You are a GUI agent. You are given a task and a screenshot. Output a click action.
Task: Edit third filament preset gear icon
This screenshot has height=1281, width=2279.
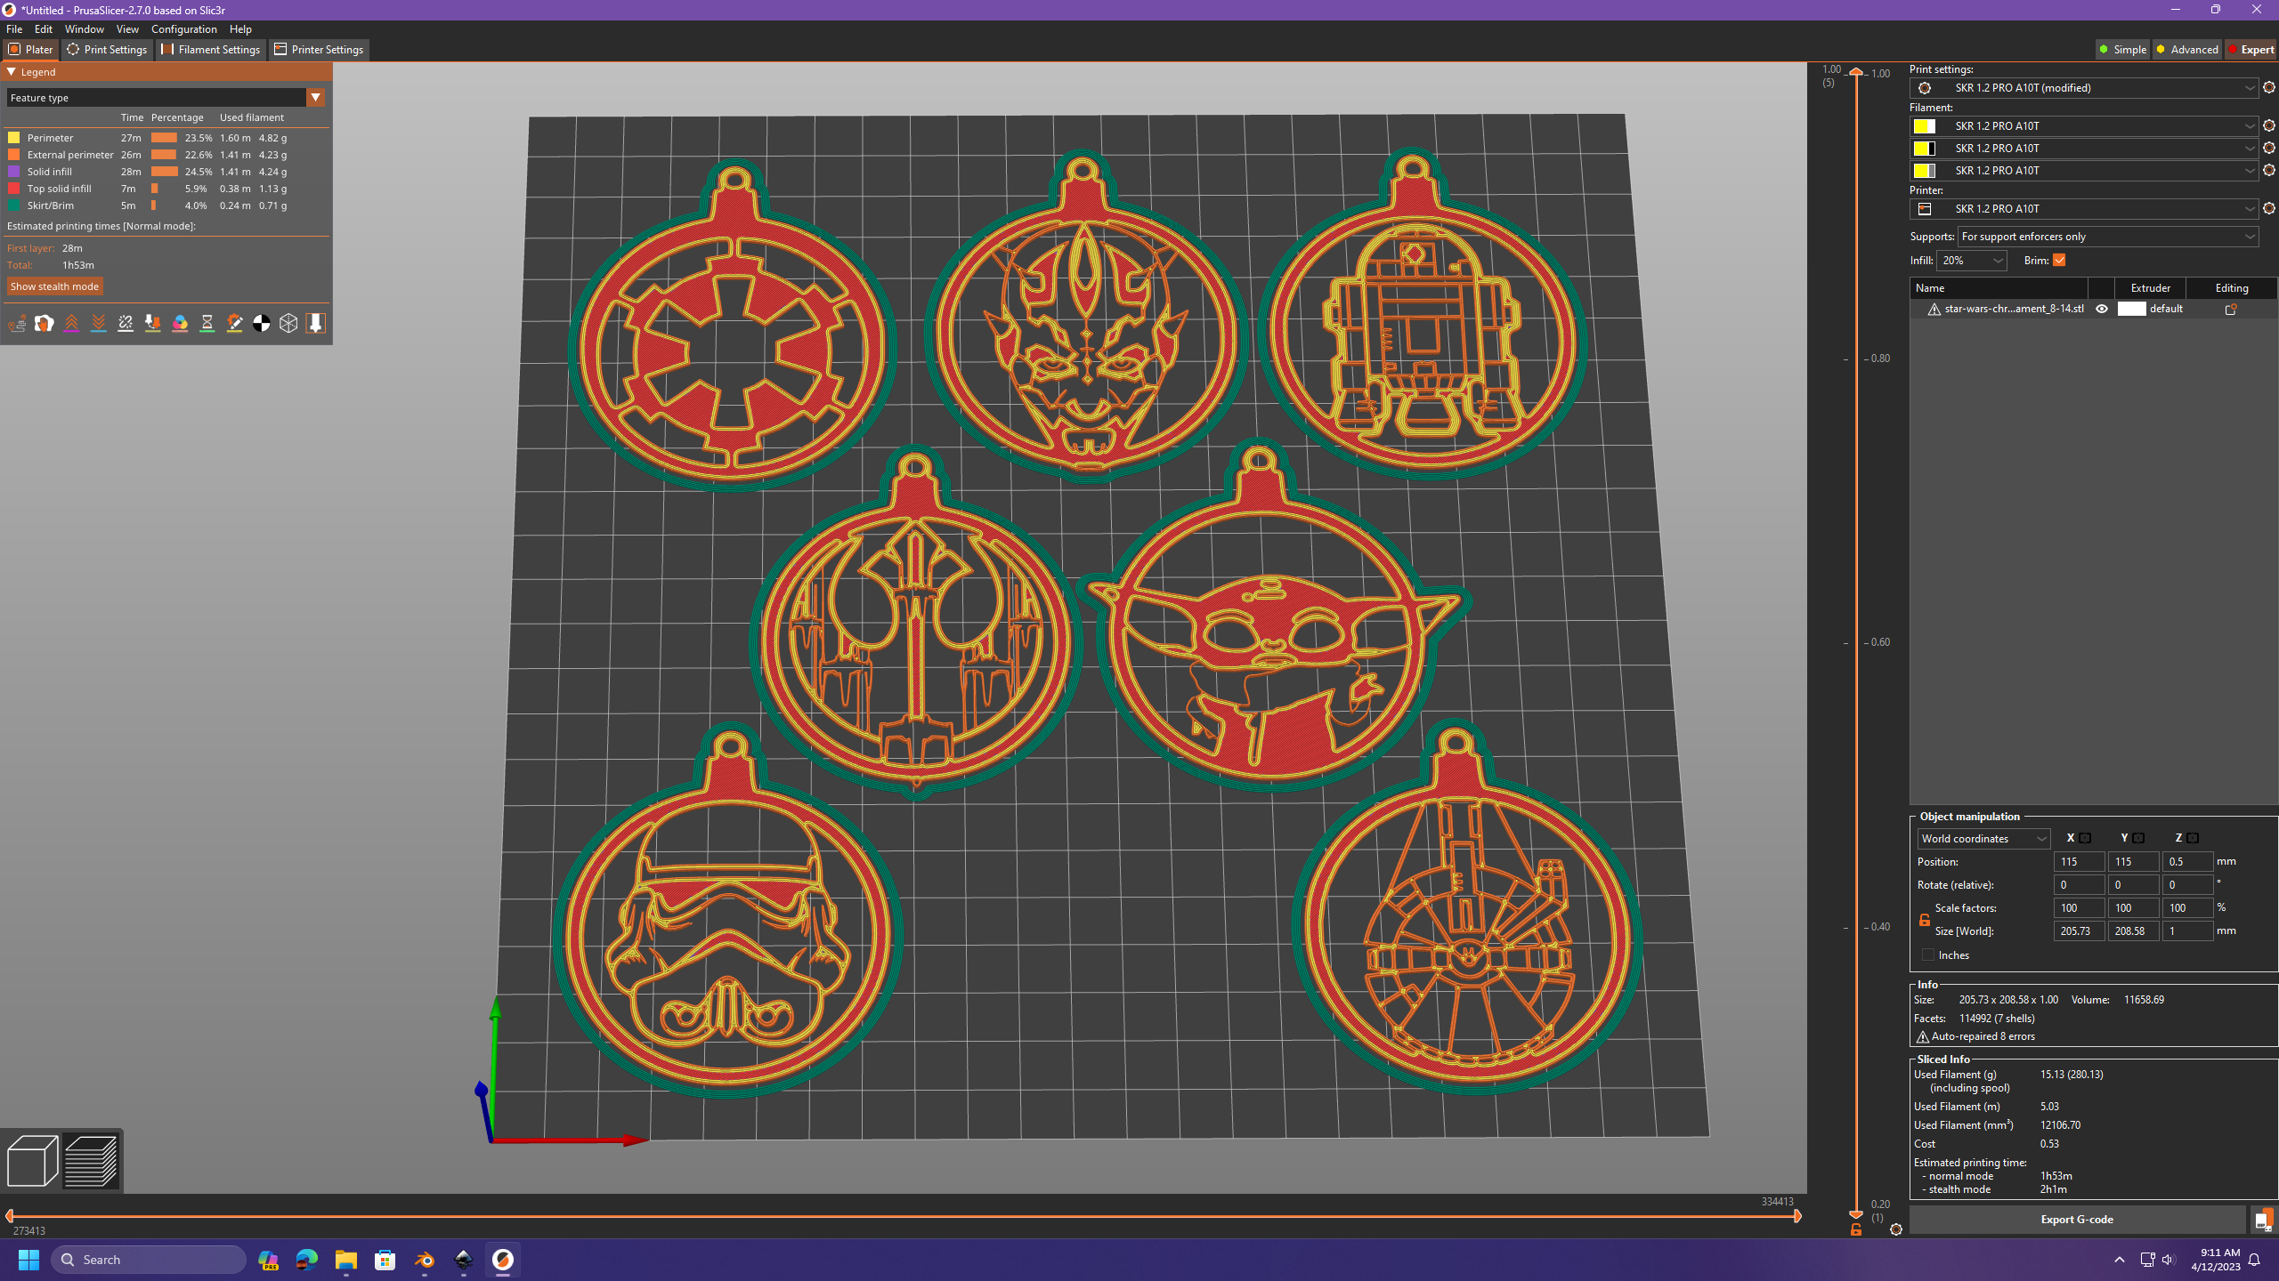pyautogui.click(x=2269, y=170)
